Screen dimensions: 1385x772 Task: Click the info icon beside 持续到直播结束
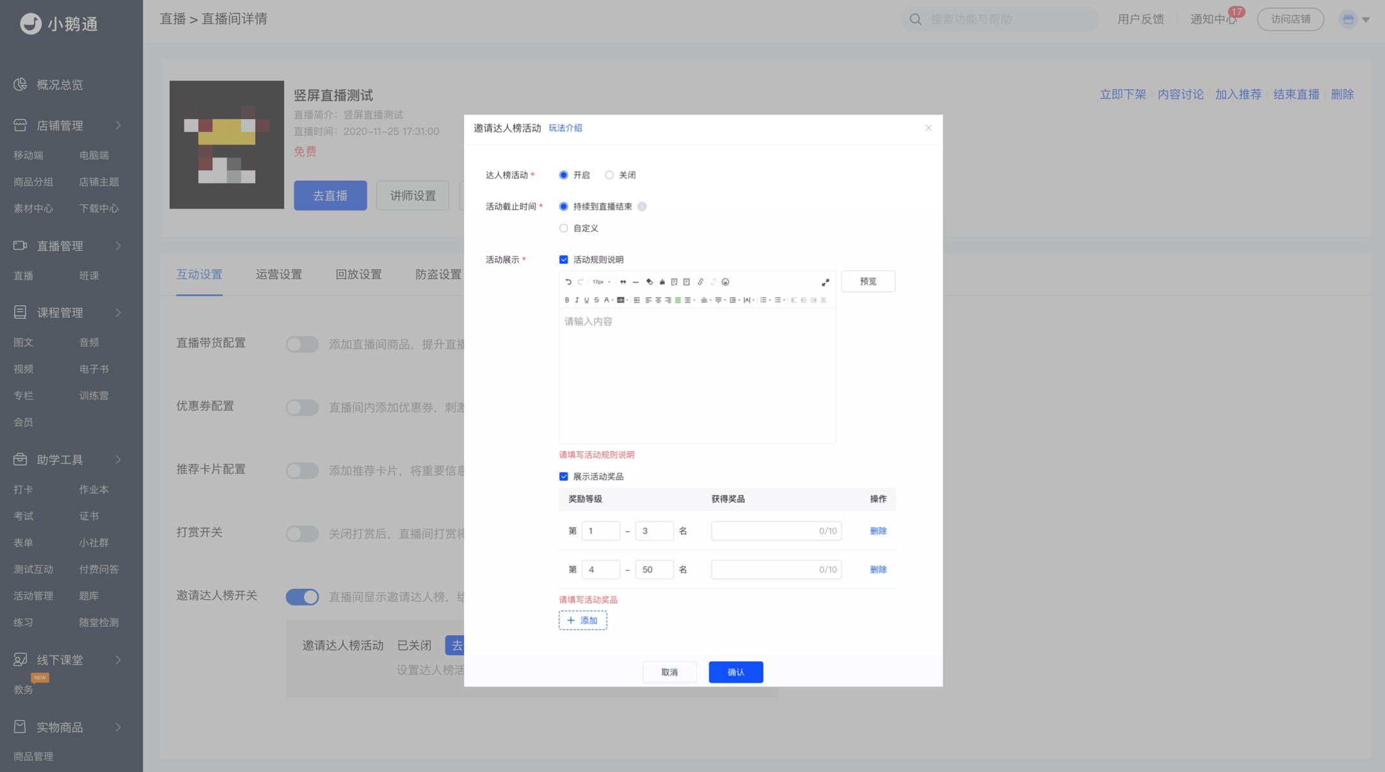point(642,206)
